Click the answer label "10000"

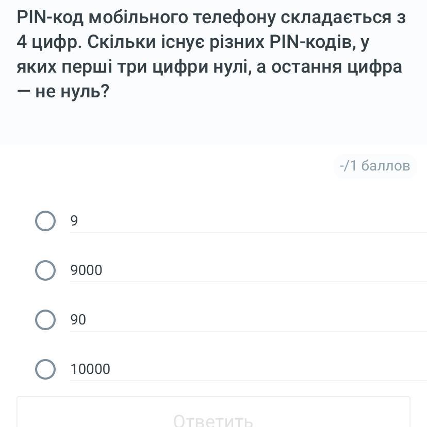tap(90, 369)
